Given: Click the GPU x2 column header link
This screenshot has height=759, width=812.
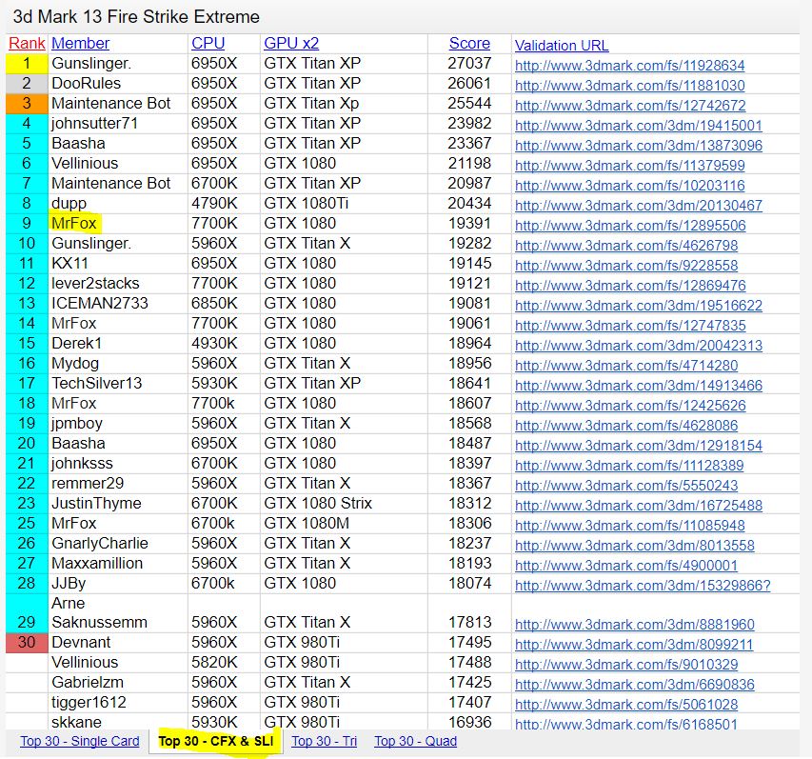Looking at the screenshot, I should tap(291, 44).
